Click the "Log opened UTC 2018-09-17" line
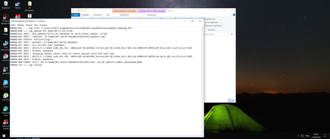The width and height of the screenshot is (330, 139). [x=42, y=31]
